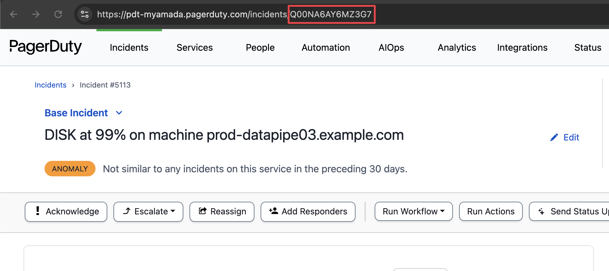Image resolution: width=609 pixels, height=271 pixels.
Task: Click the 'Not similar to any incidents' message
Action: click(255, 169)
